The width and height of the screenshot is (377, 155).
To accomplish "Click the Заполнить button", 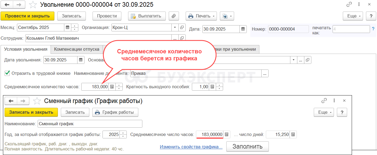I will click(x=248, y=147).
